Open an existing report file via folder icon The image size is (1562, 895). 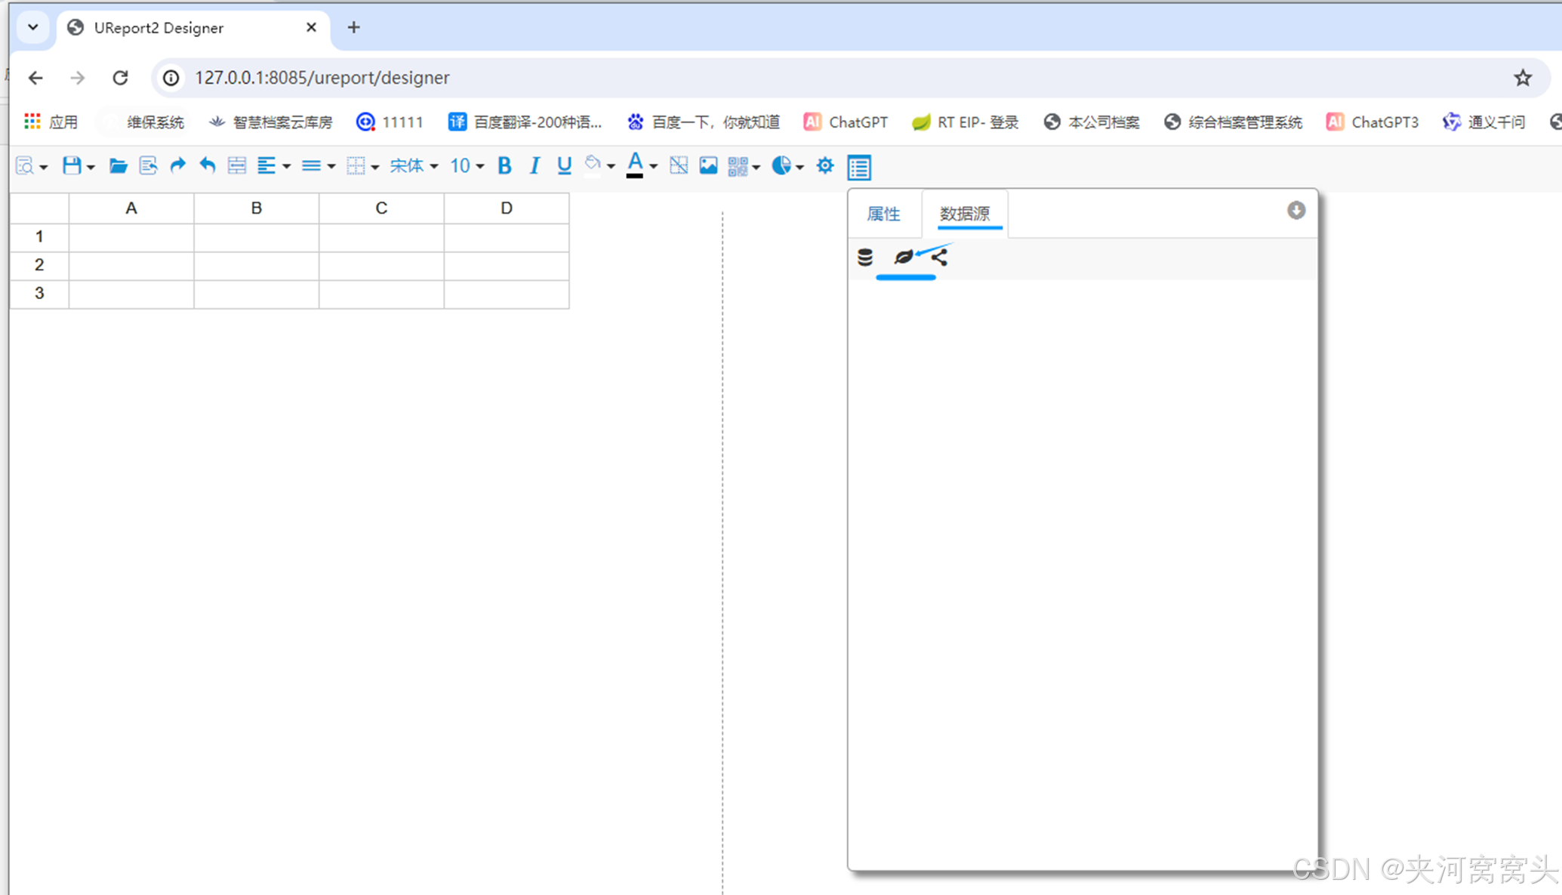pos(118,165)
